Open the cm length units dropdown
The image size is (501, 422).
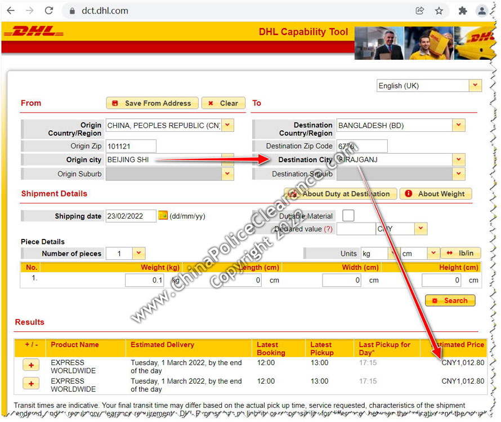433,253
